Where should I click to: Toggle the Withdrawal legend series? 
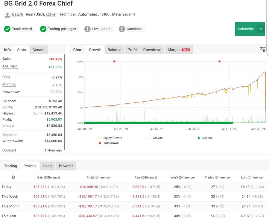point(109,143)
